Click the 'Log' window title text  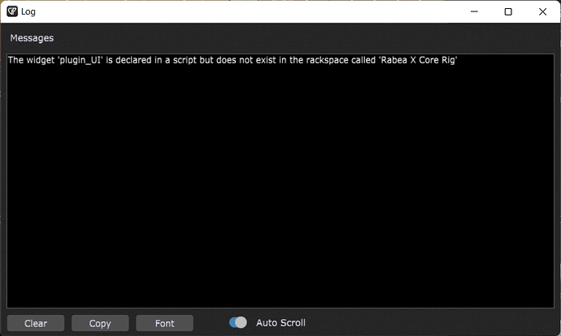coord(28,12)
